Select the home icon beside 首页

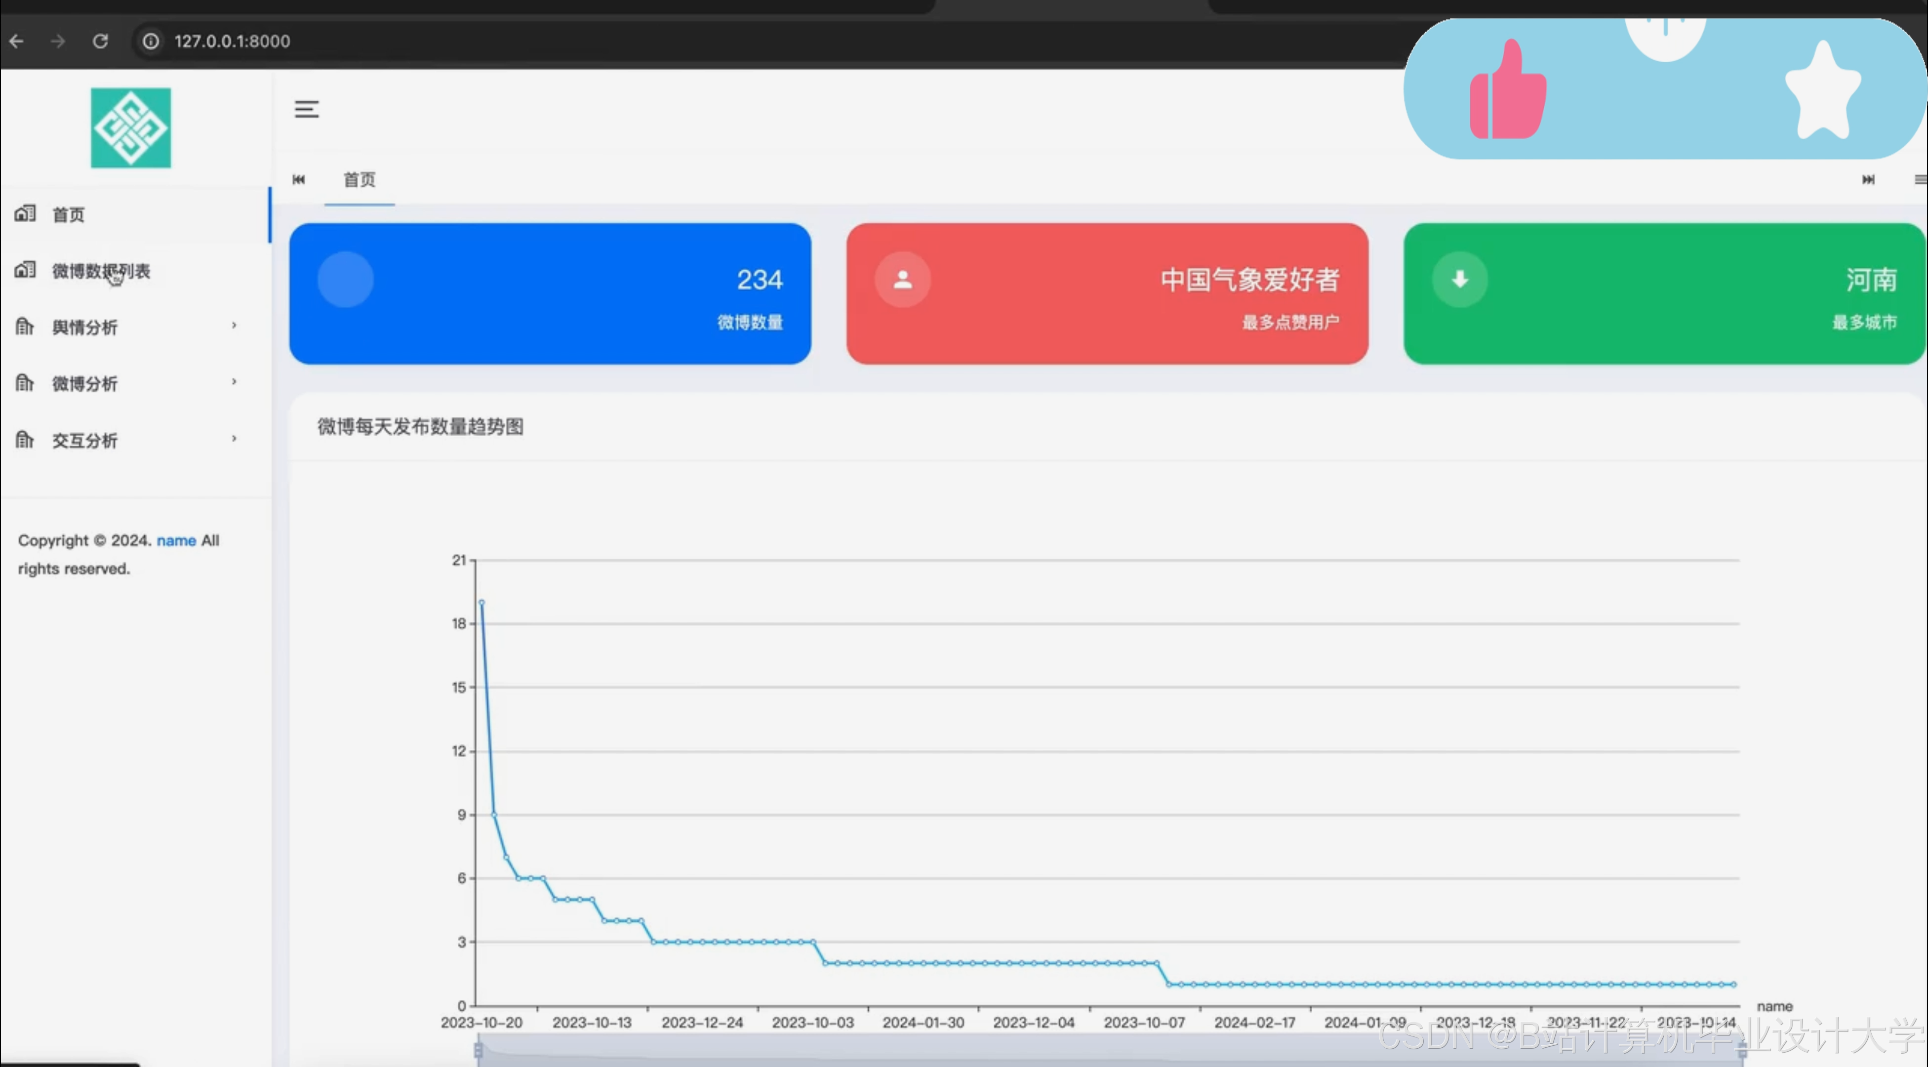pos(25,214)
